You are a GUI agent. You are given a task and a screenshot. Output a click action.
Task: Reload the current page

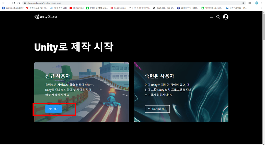pos(14,3)
